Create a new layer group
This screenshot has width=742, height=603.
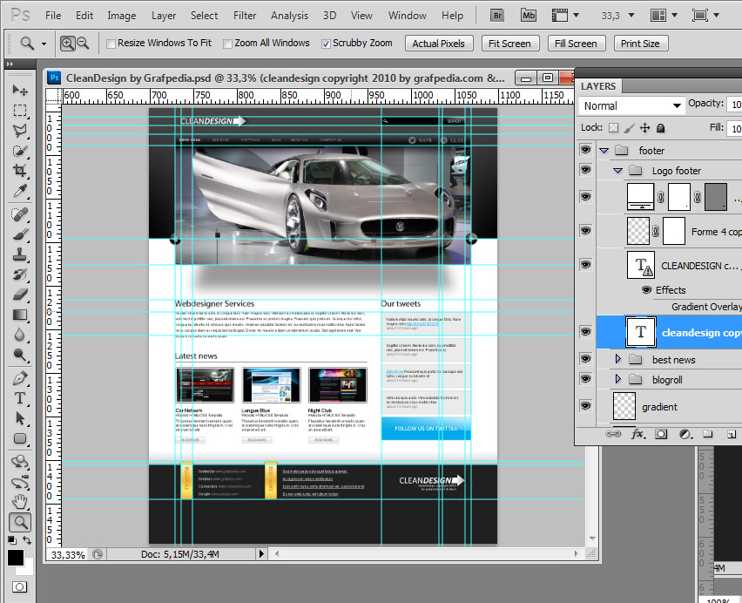coord(707,434)
